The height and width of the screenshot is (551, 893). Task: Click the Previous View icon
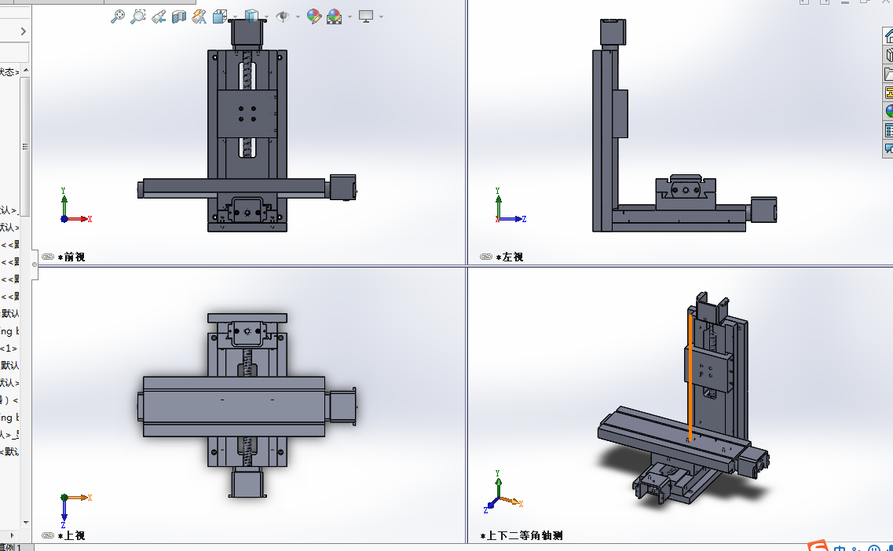click(x=159, y=16)
